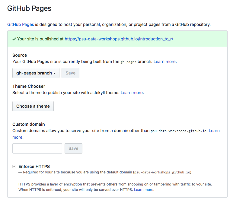Click the Source section heading
This screenshot has width=233, height=206.
[x=20, y=55]
